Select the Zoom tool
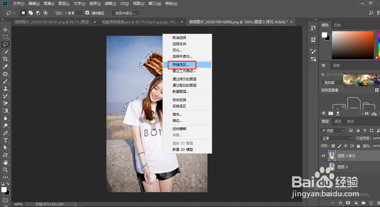380x207 pixels. (5, 170)
